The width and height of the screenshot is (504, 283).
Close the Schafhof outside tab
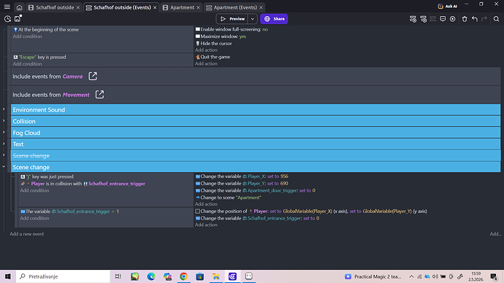tap(77, 7)
